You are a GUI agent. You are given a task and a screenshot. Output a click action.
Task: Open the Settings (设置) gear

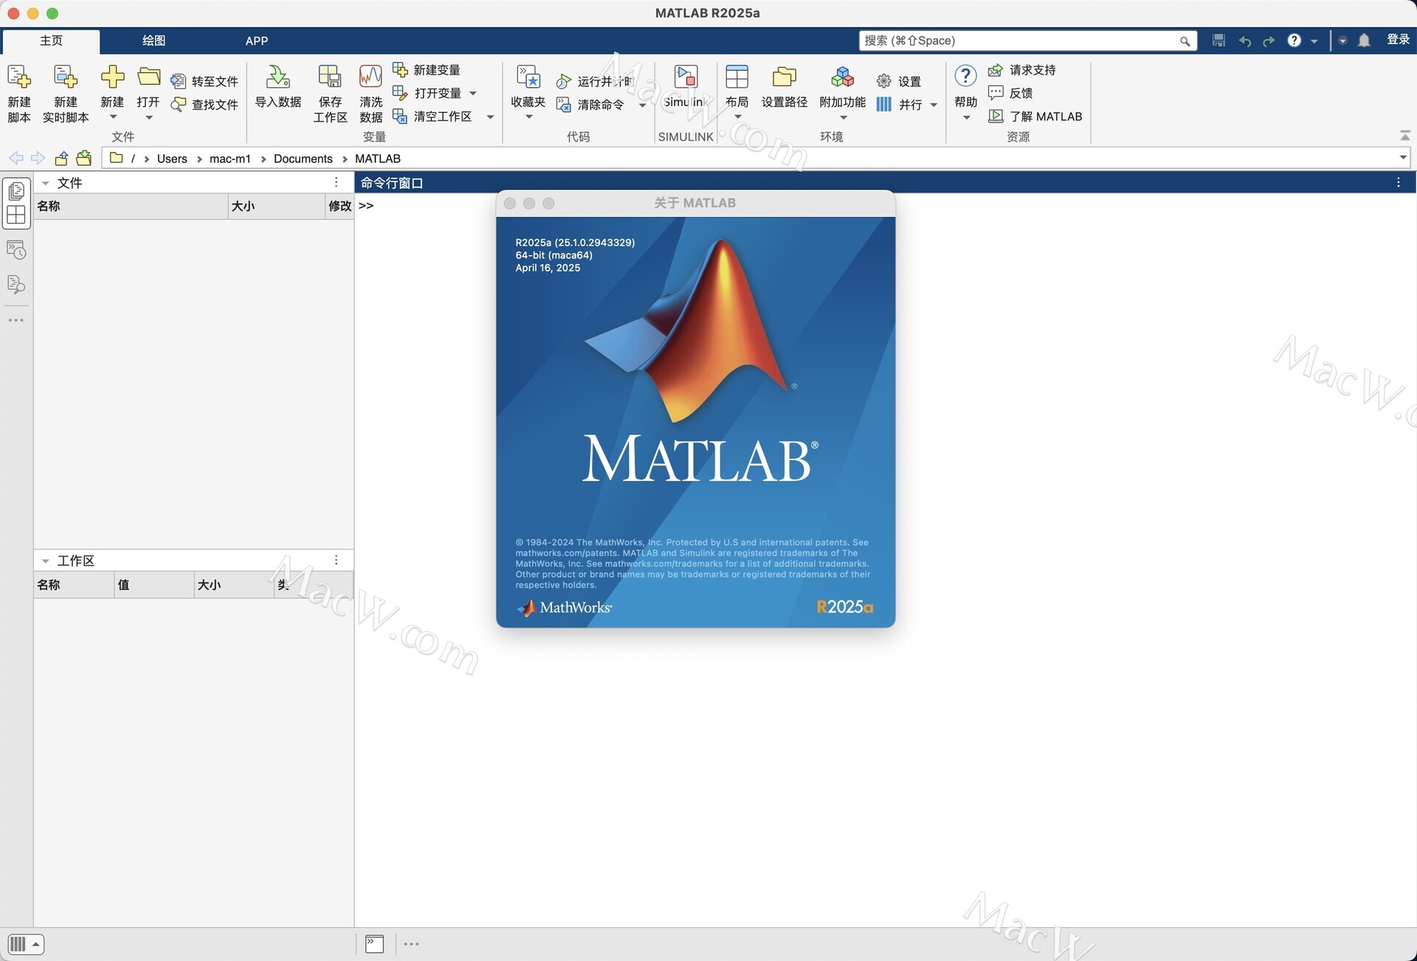pyautogui.click(x=883, y=81)
